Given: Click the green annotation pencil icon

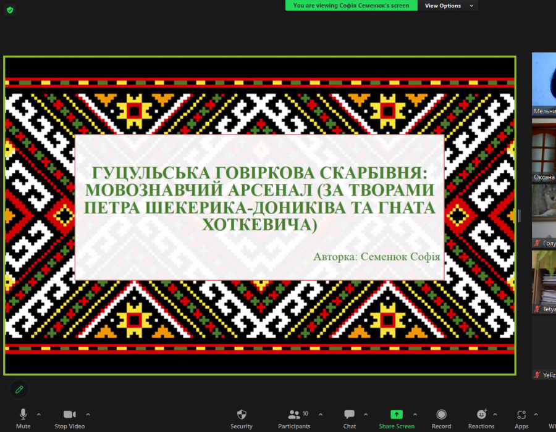Looking at the screenshot, I should pos(19,389).
